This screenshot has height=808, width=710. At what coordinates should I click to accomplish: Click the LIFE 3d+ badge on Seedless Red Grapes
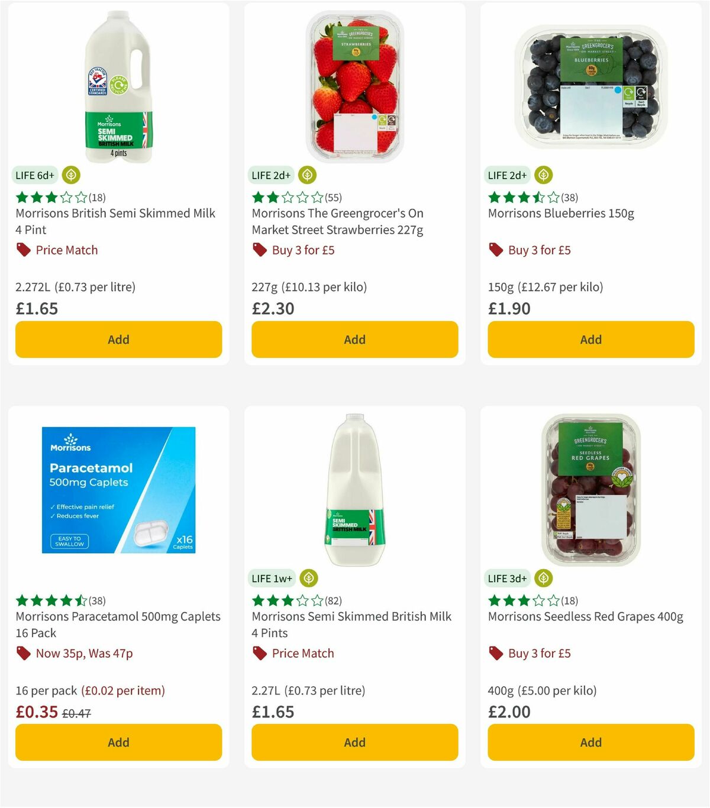[x=506, y=578]
